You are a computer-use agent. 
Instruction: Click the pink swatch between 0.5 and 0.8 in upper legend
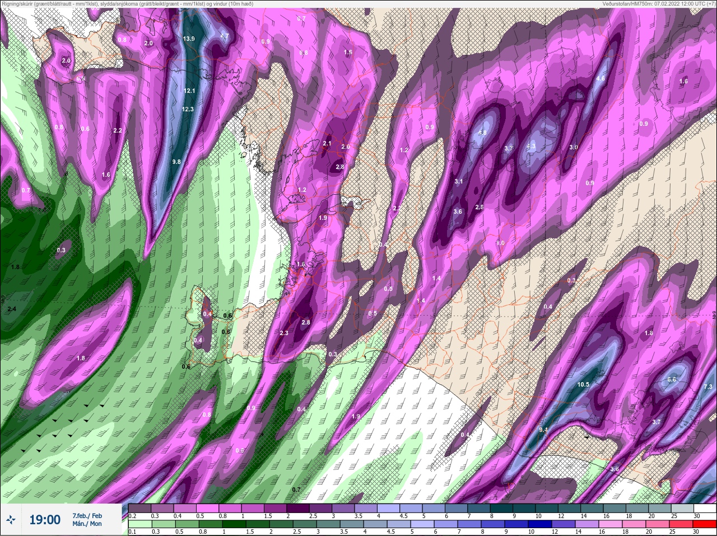[x=208, y=508]
